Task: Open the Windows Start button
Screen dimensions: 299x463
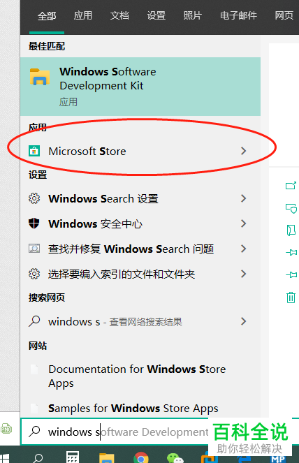Action: pyautogui.click(x=5, y=457)
